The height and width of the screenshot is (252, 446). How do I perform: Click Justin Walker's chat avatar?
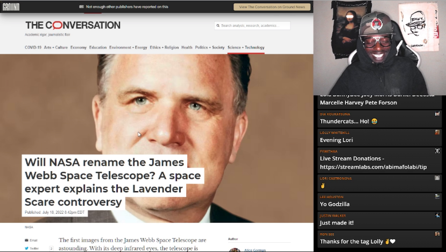click(x=437, y=215)
